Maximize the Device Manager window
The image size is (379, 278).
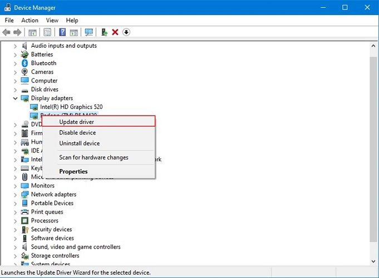click(345, 7)
